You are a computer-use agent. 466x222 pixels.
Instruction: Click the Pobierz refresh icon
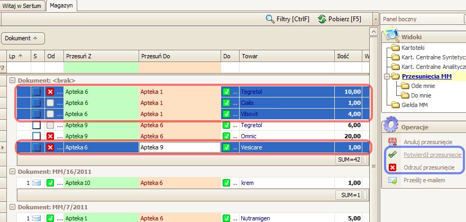pos(322,19)
